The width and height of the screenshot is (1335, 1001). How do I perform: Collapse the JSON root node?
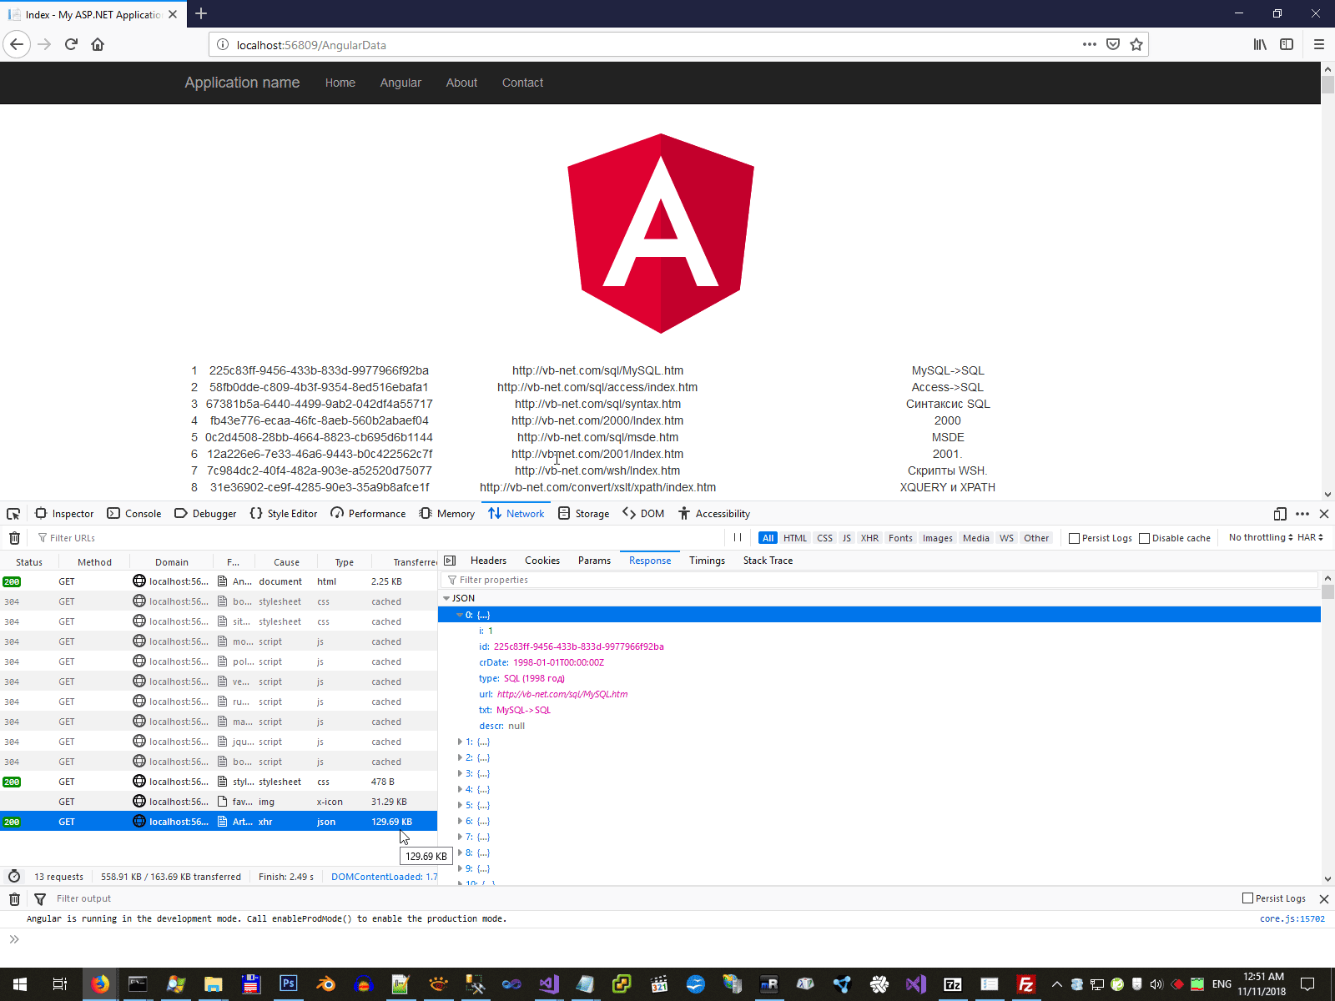pyautogui.click(x=446, y=598)
